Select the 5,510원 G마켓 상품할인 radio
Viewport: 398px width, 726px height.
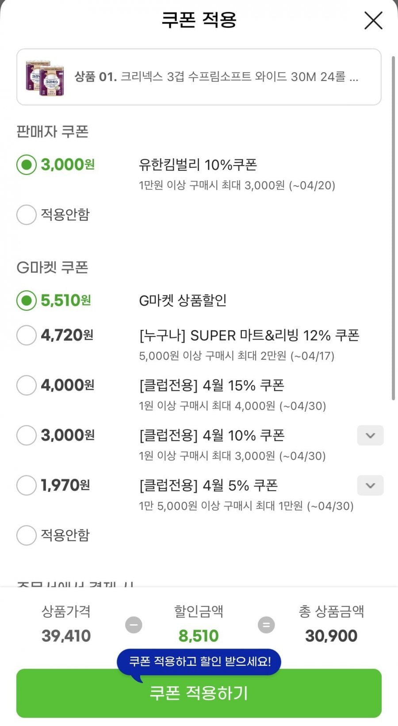tap(27, 301)
